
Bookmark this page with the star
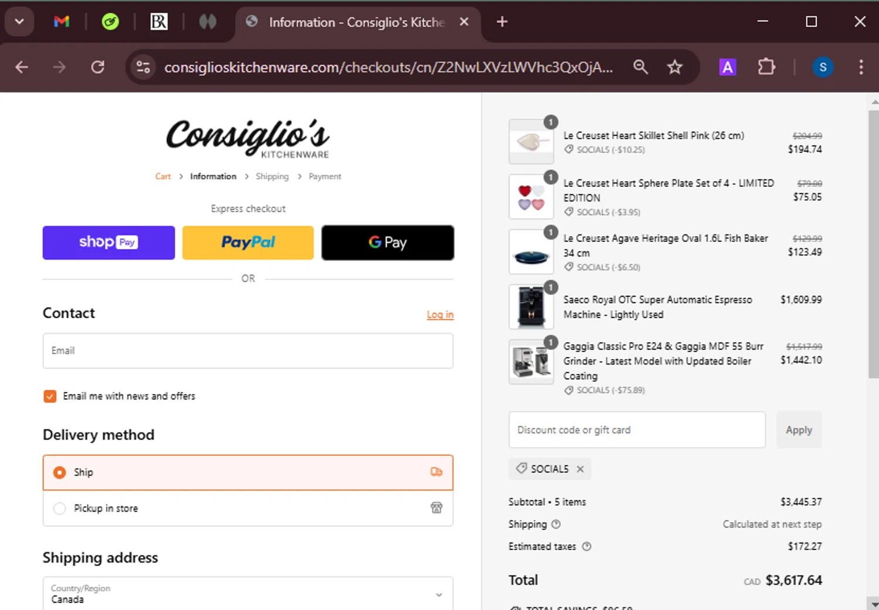click(x=675, y=67)
